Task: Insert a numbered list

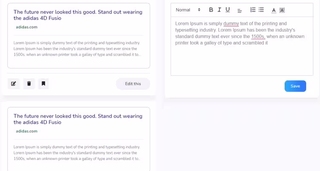Action: [x=253, y=10]
